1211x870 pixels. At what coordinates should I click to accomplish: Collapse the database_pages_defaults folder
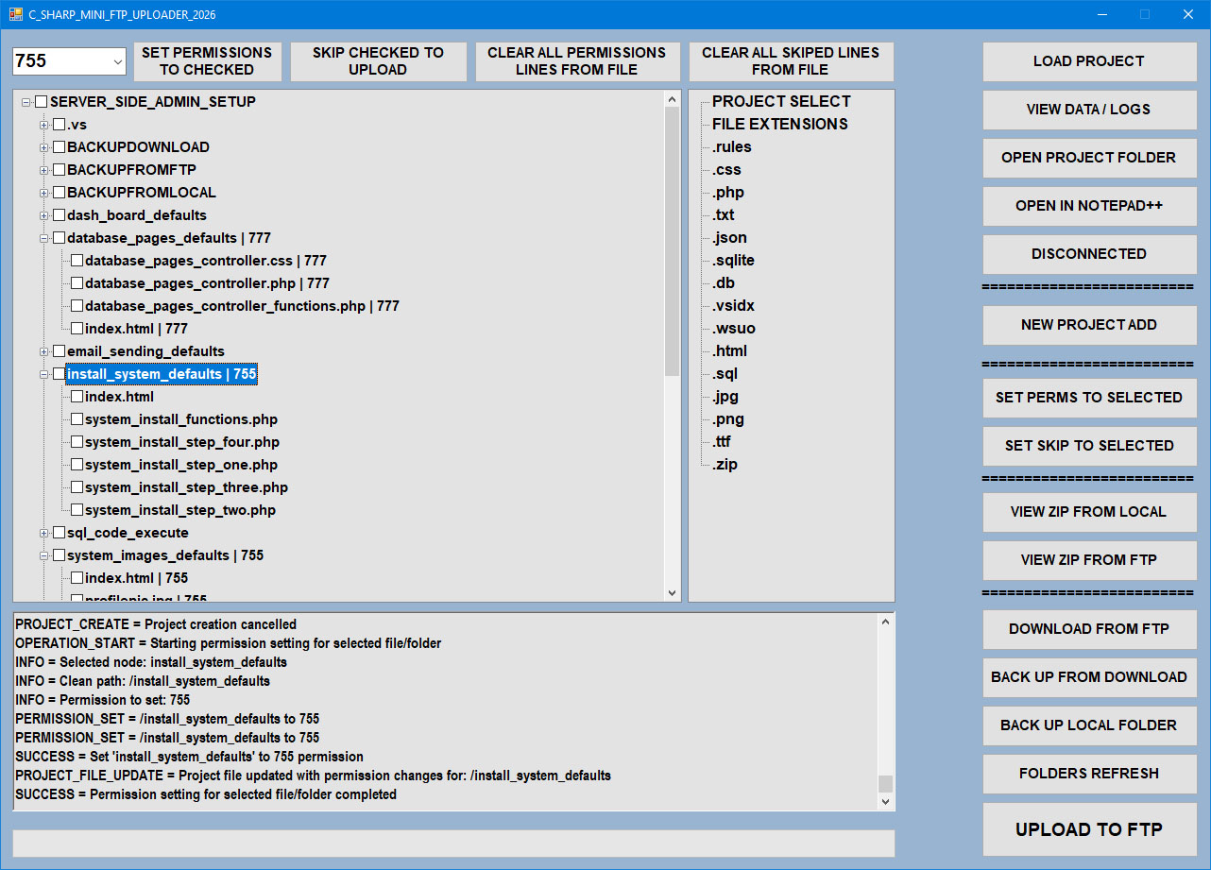[43, 238]
